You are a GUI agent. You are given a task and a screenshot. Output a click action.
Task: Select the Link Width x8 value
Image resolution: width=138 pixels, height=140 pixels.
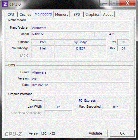(59, 107)
